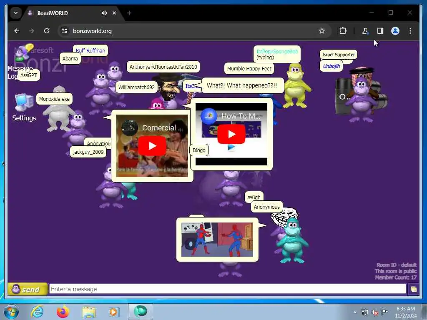The image size is (427, 320).
Task: Open a new browser tab
Action: coord(129,13)
